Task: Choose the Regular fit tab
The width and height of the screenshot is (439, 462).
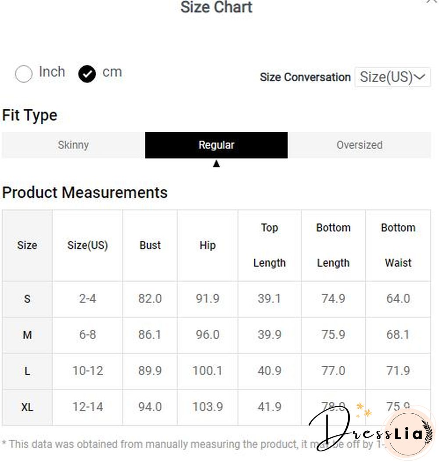Action: (x=216, y=145)
